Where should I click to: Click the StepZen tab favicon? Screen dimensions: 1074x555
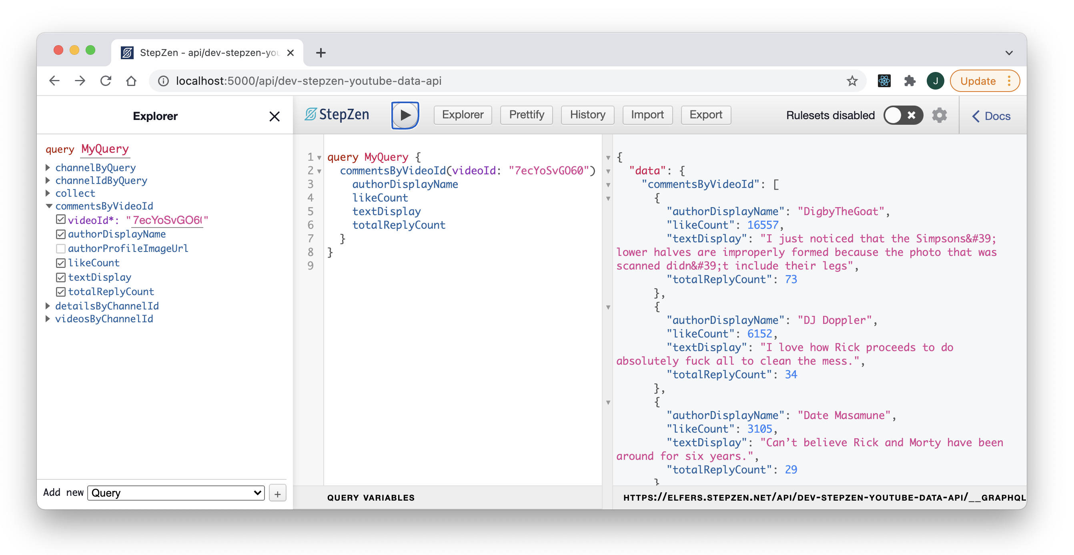click(x=127, y=52)
